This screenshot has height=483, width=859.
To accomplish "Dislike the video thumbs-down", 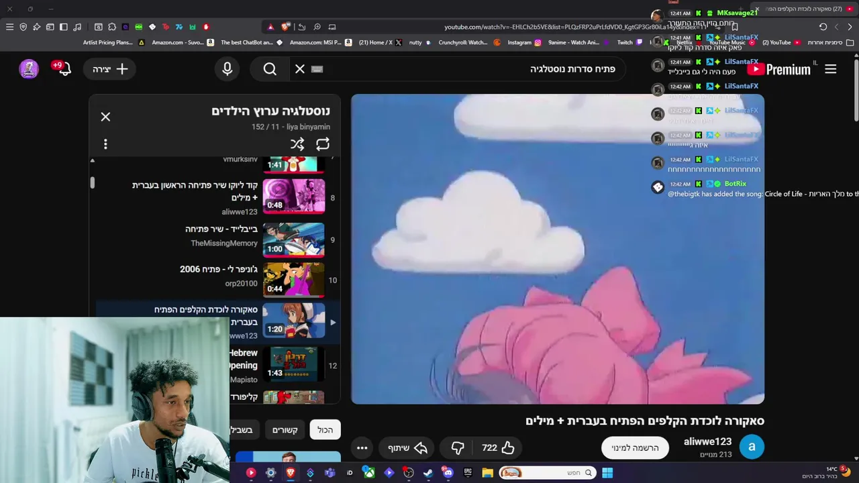I will pyautogui.click(x=458, y=447).
